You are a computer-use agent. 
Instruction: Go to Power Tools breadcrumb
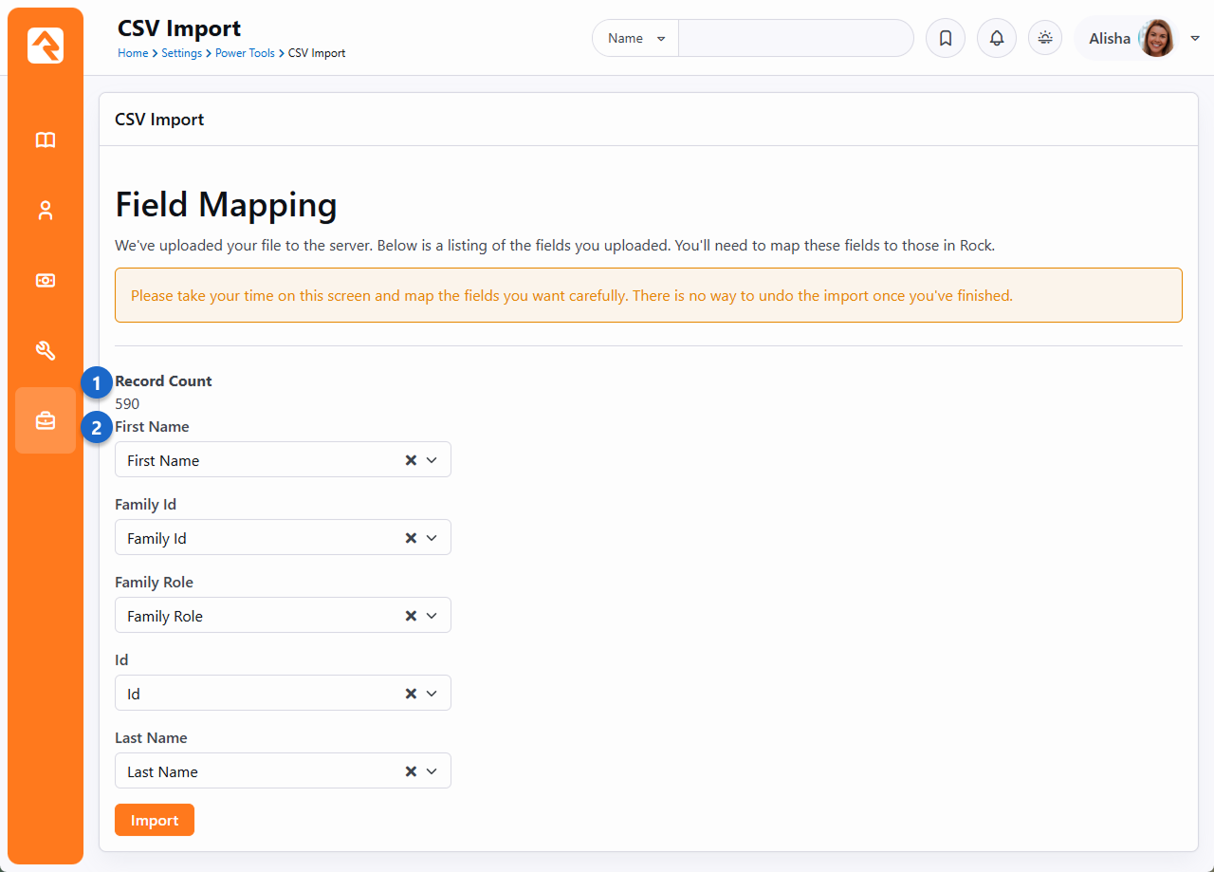(x=245, y=53)
